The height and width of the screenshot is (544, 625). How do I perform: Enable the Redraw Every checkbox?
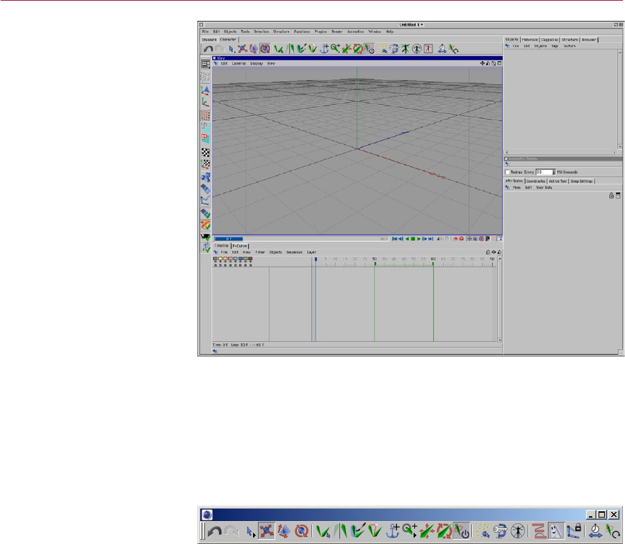click(x=508, y=172)
